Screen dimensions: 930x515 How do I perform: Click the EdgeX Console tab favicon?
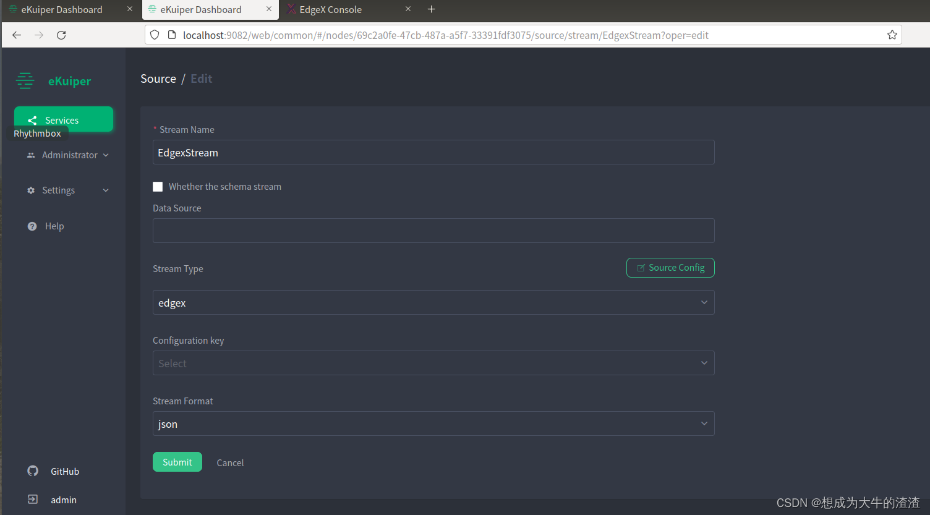click(291, 9)
